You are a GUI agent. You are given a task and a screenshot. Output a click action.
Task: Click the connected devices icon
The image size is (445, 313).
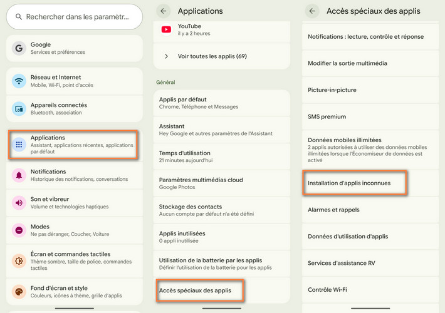(x=19, y=109)
